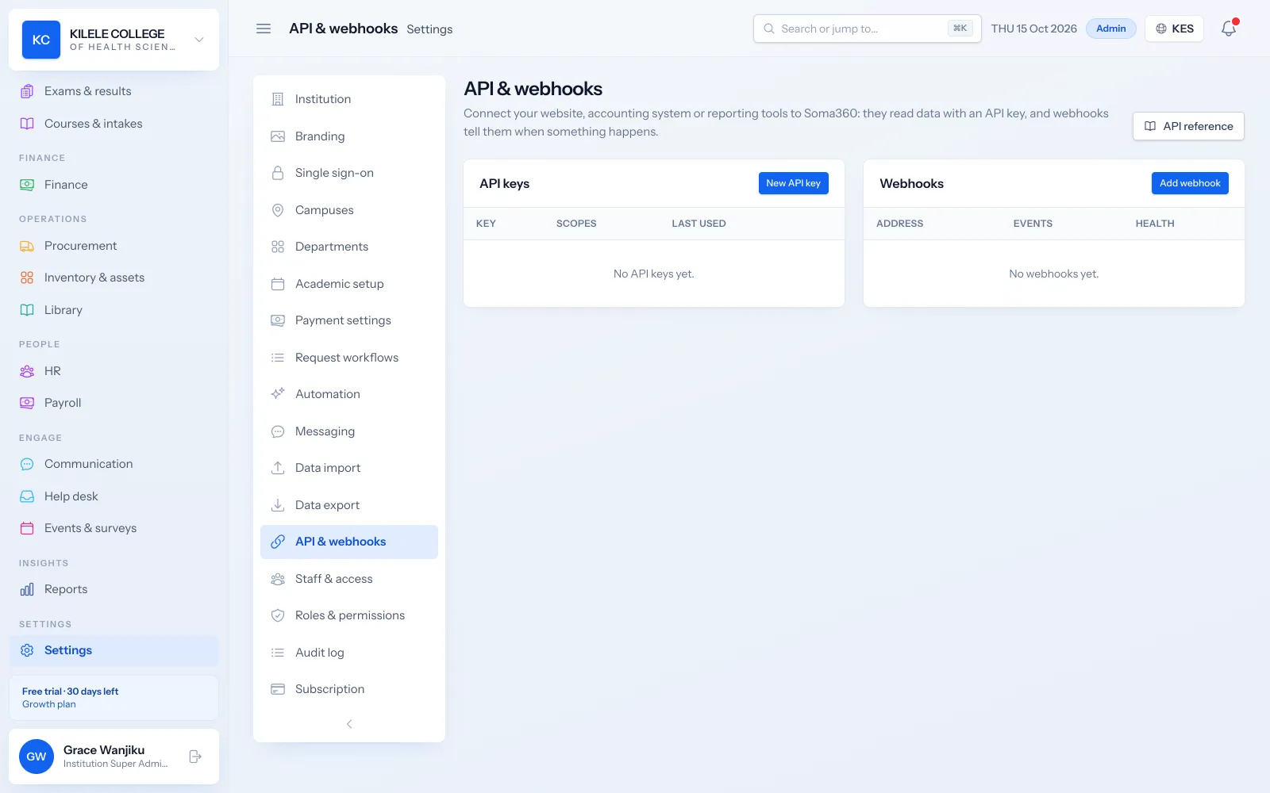Screen dimensions: 1270x793
Task: Click the Search or jump to field
Action: [x=867, y=29]
